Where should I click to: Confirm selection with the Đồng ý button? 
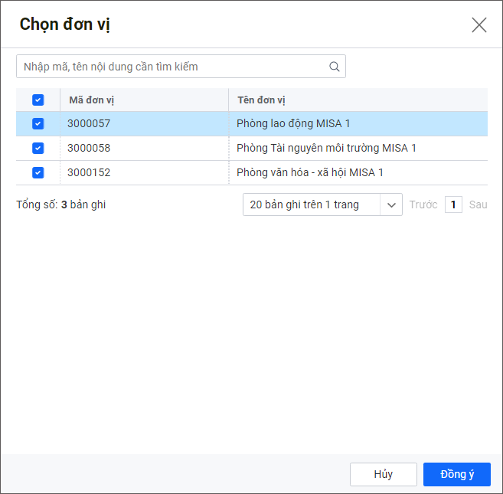point(457,474)
